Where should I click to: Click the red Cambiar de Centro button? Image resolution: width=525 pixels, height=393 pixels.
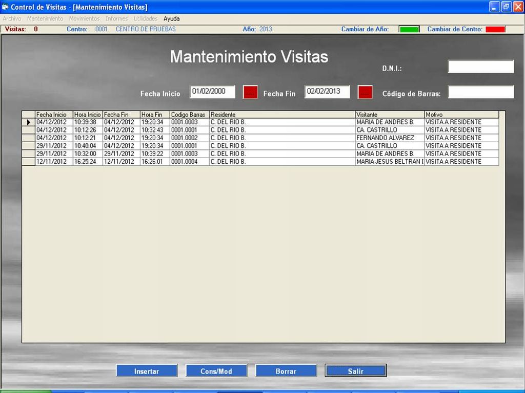coord(495,29)
